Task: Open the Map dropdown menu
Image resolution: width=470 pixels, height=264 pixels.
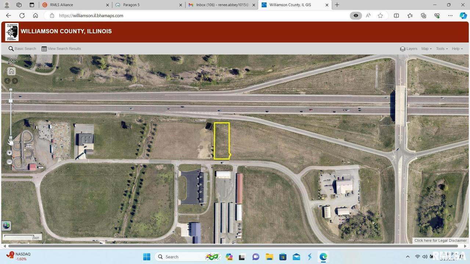Action: tap(426, 48)
